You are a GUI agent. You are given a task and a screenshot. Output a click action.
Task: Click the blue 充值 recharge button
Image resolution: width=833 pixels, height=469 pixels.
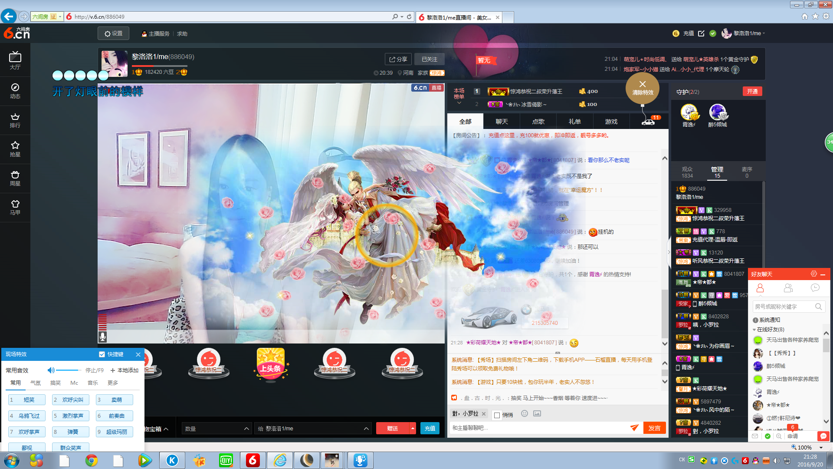[x=430, y=428]
